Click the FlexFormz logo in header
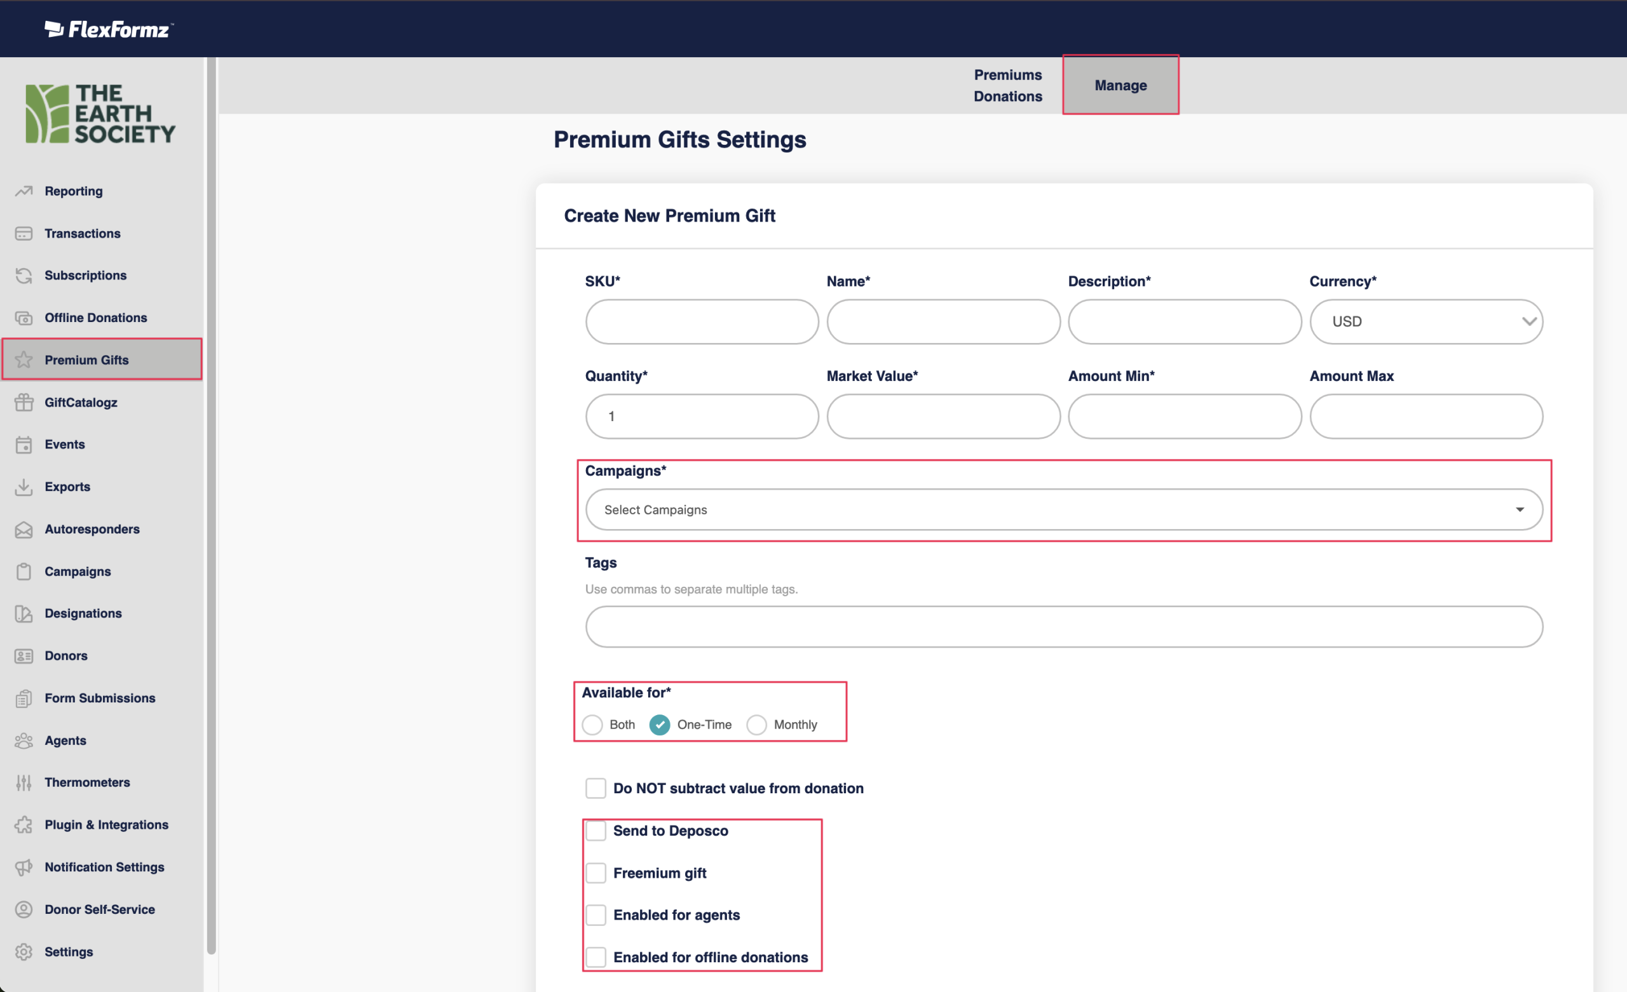The image size is (1627, 992). [x=109, y=29]
